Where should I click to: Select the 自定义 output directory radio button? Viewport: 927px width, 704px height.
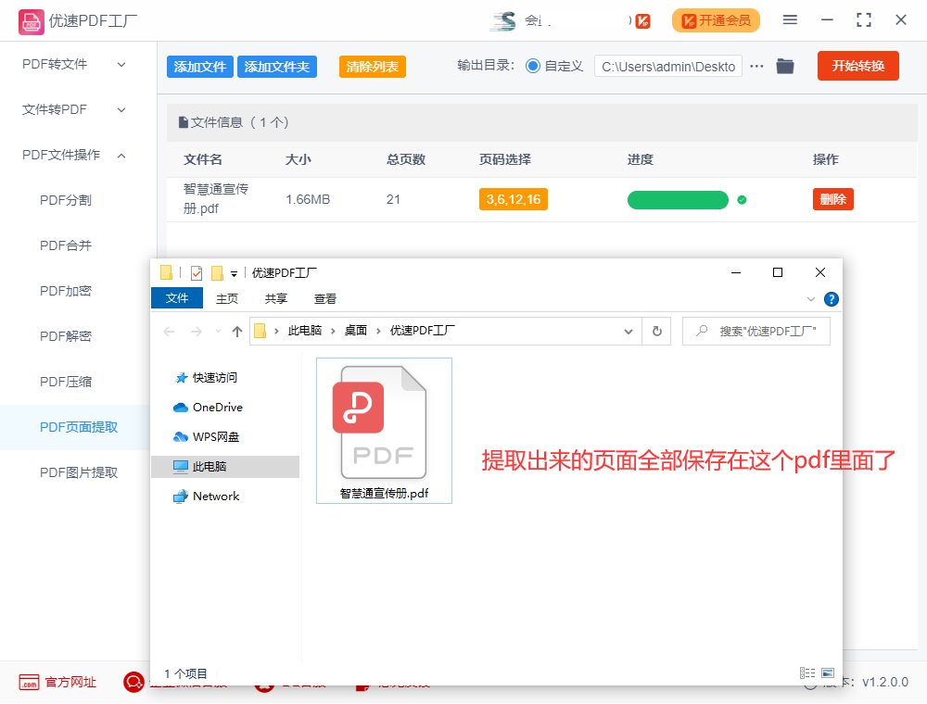pyautogui.click(x=533, y=66)
